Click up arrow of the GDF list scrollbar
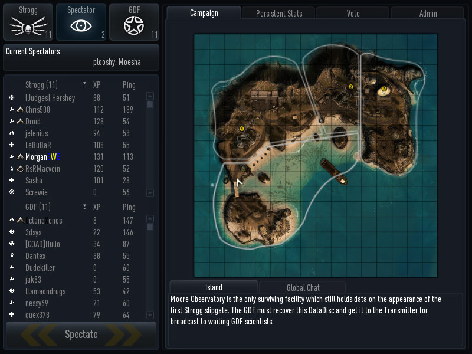The height and width of the screenshot is (354, 472). click(x=150, y=218)
